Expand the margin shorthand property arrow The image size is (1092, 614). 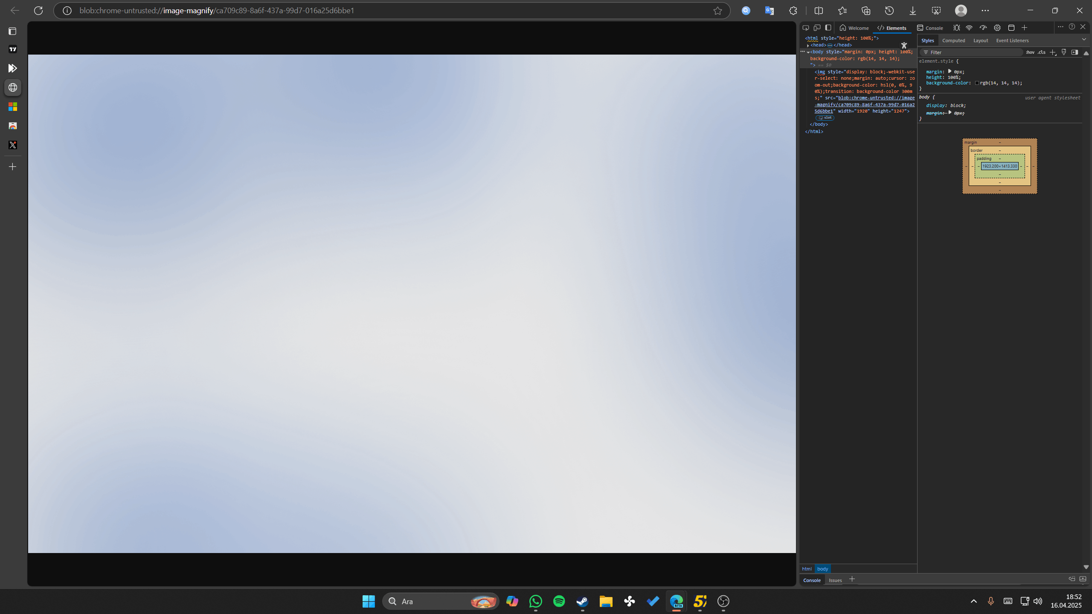950,72
